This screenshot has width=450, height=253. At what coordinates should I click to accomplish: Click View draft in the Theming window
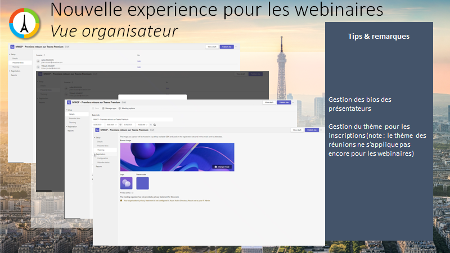pyautogui.click(x=297, y=130)
